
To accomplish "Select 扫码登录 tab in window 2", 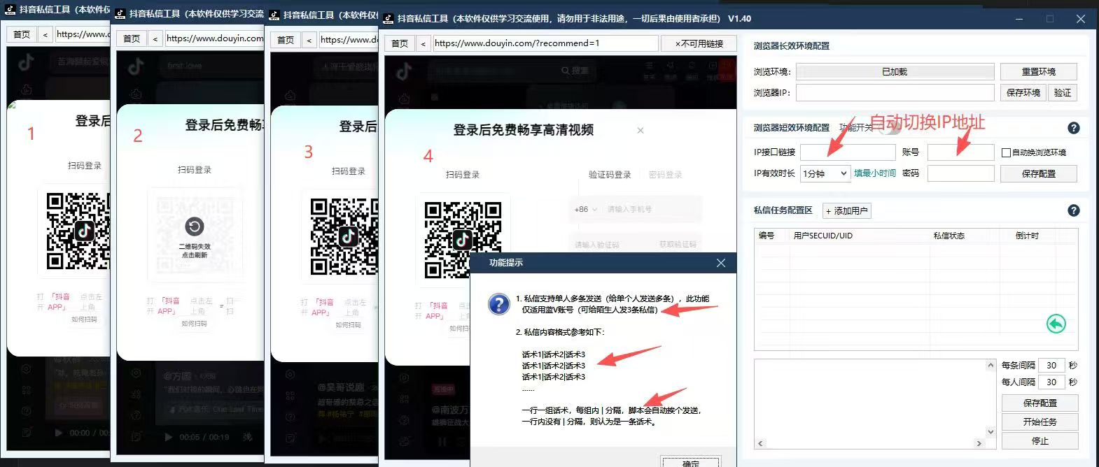I will pyautogui.click(x=195, y=170).
